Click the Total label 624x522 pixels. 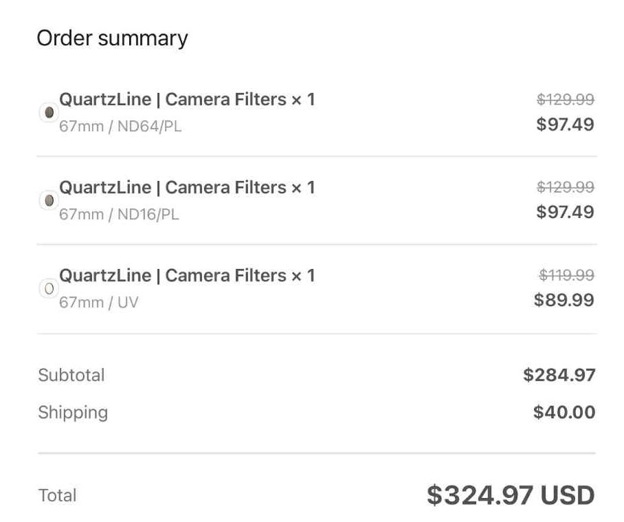[x=57, y=496]
